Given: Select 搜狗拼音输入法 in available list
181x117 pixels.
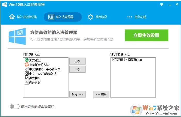Looking at the screenshot, I should (46, 65).
